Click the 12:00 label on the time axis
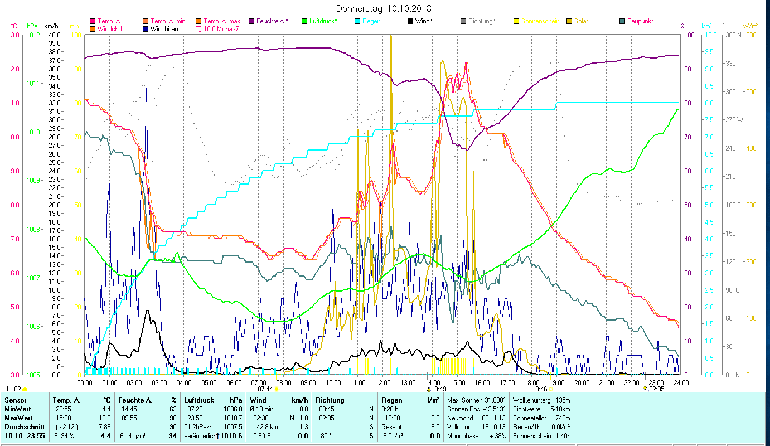 point(383,382)
